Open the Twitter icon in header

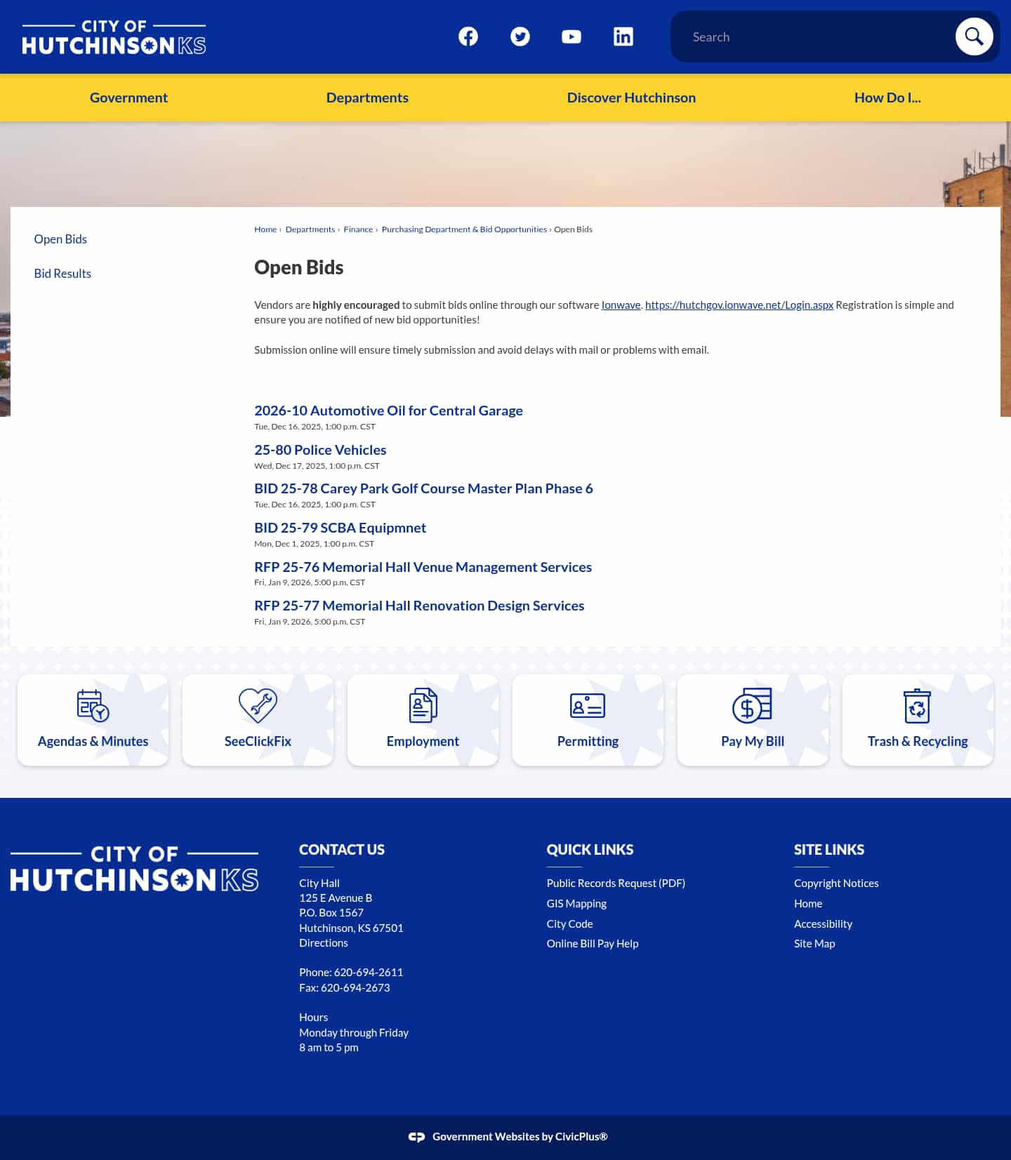coord(520,36)
